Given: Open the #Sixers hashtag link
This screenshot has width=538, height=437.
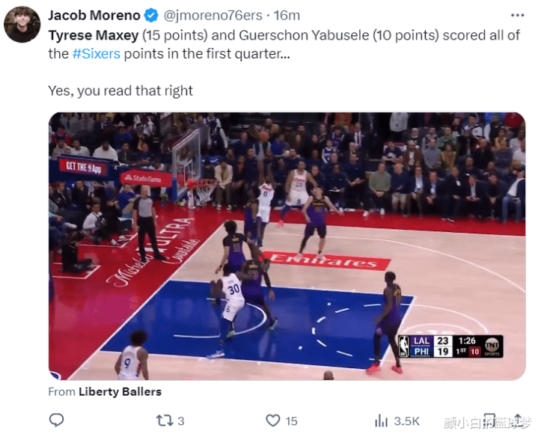Looking at the screenshot, I should click(97, 54).
